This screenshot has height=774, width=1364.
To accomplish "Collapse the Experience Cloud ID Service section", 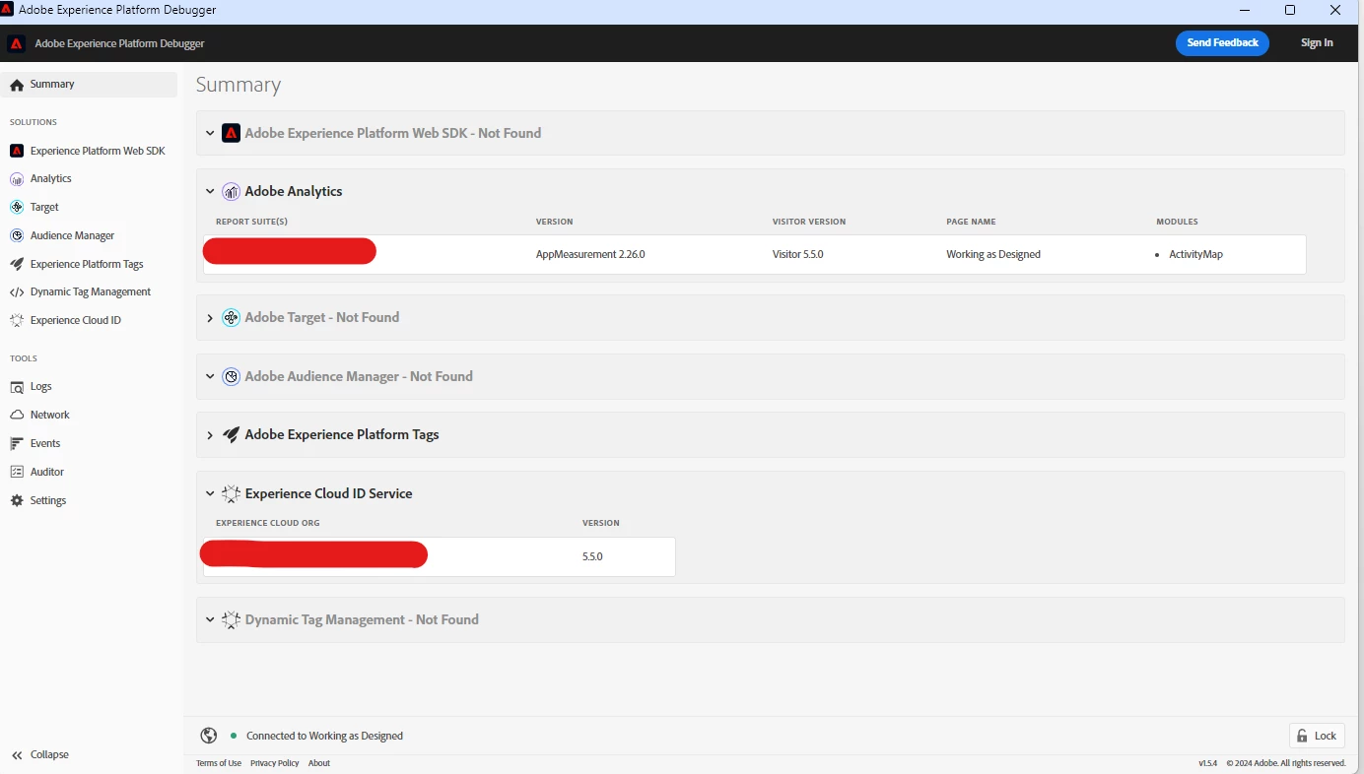I will [x=210, y=493].
